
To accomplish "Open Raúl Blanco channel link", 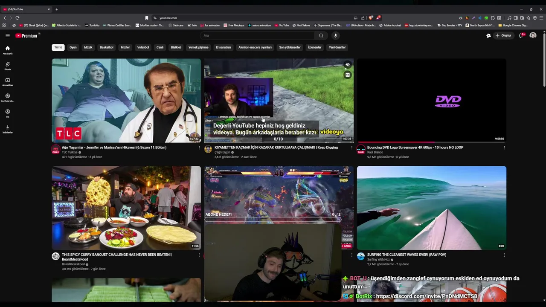I will click(x=375, y=152).
